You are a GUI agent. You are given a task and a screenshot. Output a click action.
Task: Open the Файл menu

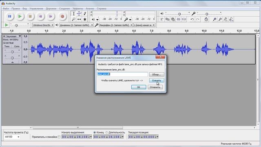pos(6,9)
